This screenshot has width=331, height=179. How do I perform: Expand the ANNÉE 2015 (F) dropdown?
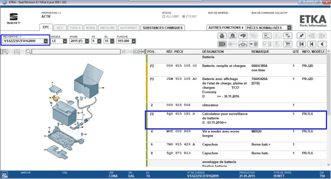pyautogui.click(x=87, y=41)
